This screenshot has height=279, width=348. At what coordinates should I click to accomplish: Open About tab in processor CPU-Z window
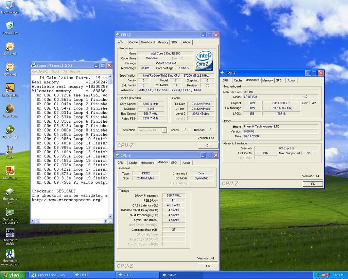point(187,42)
